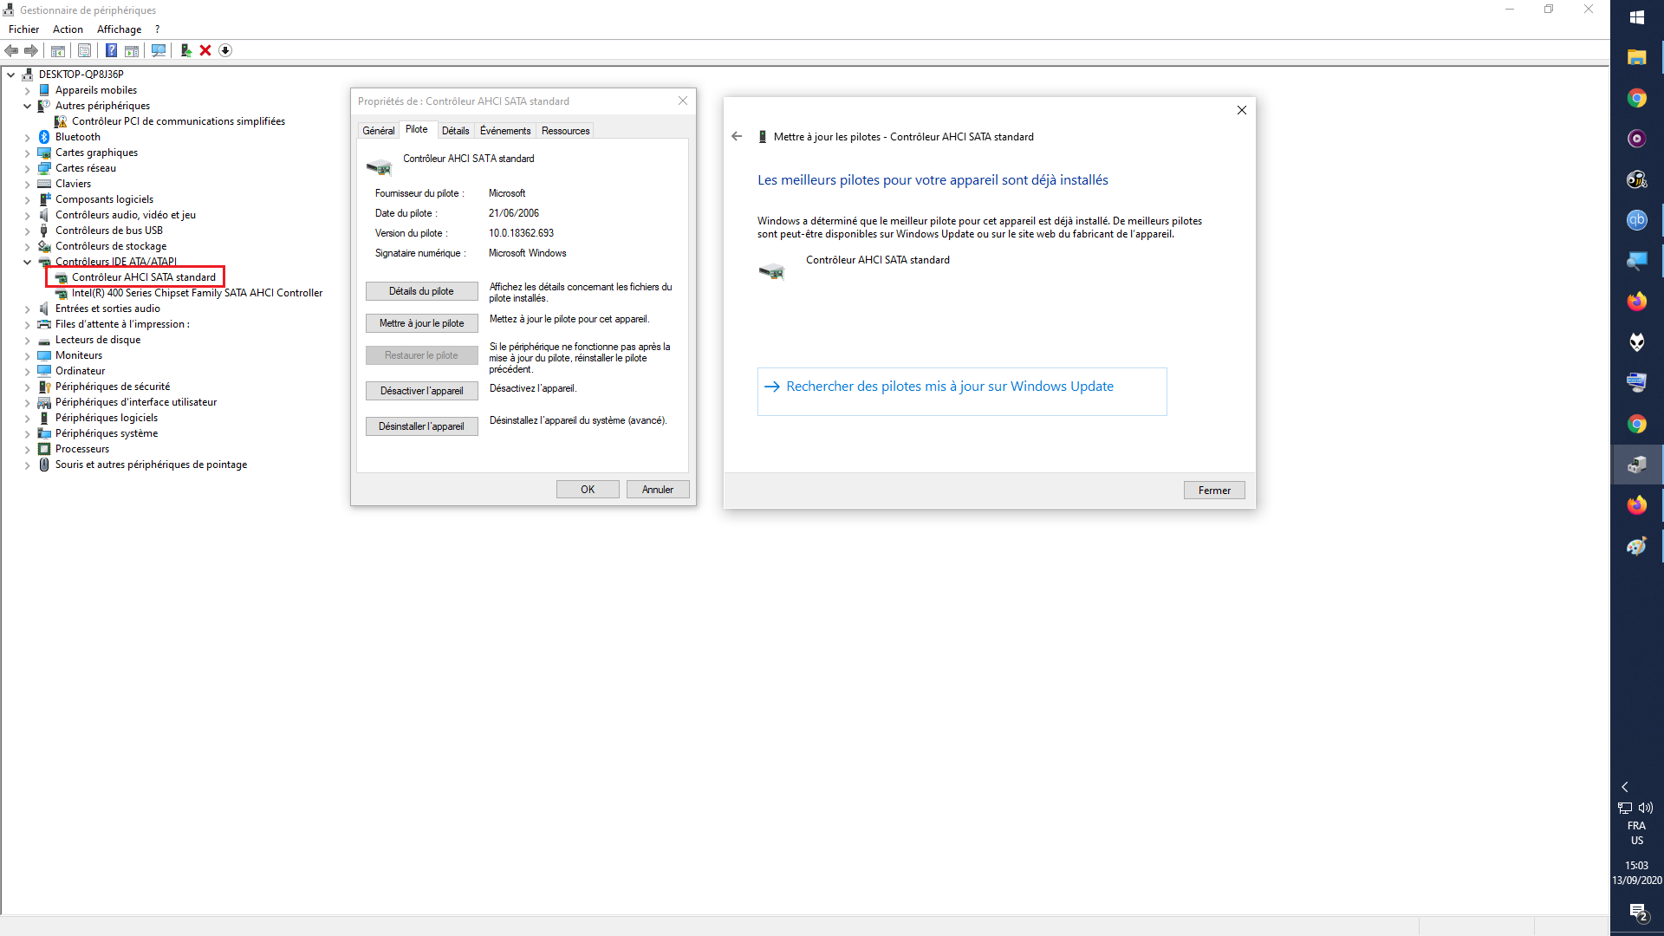This screenshot has height=936, width=1664.
Task: Open the ? help menu
Action: 157,29
